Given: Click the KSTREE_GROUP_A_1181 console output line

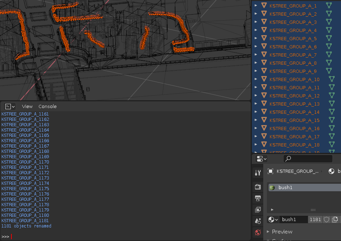Looking at the screenshot, I should pyautogui.click(x=25, y=221).
